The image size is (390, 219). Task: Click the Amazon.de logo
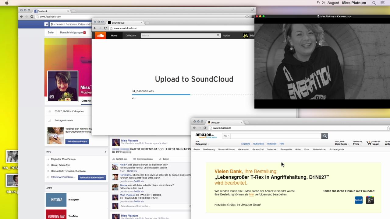(206, 136)
